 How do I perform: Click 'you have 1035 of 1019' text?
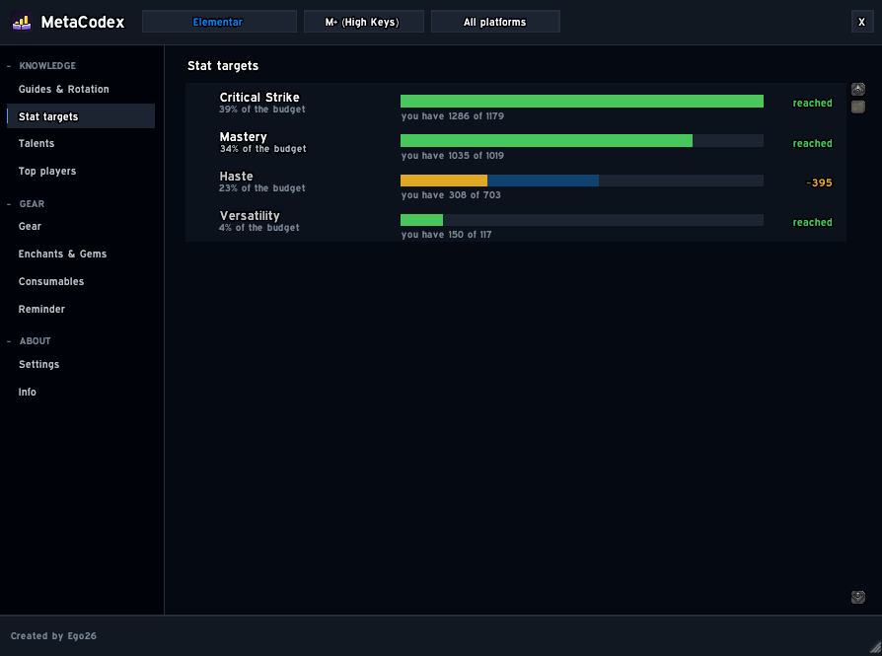pyautogui.click(x=452, y=155)
